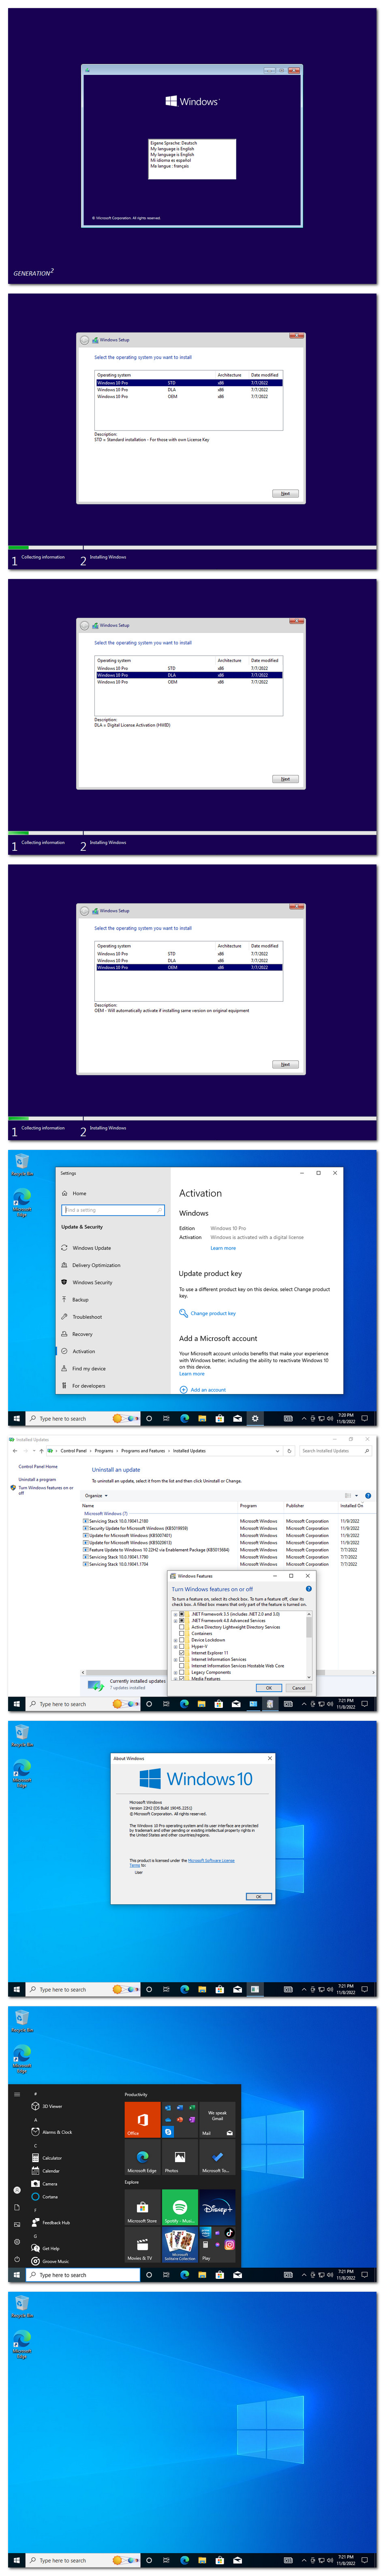Image resolution: width=385 pixels, height=2576 pixels.
Task: Open Windows Update in Settings sidebar
Action: tap(91, 1248)
